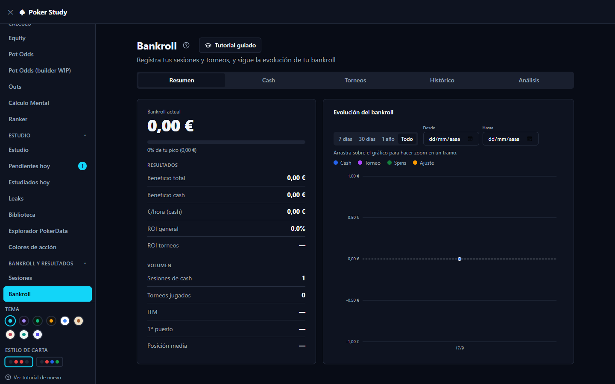This screenshot has height=384, width=615.
Task: Pick the cyan theme swatch
Action: click(10, 321)
